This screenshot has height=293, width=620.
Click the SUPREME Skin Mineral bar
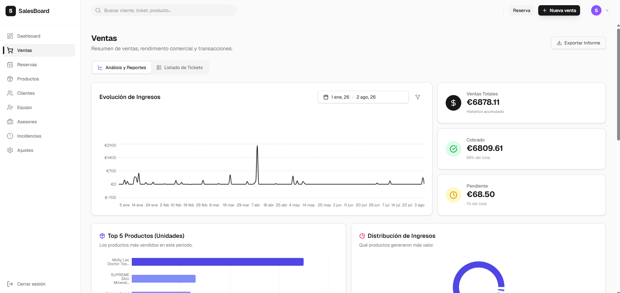(x=164, y=279)
